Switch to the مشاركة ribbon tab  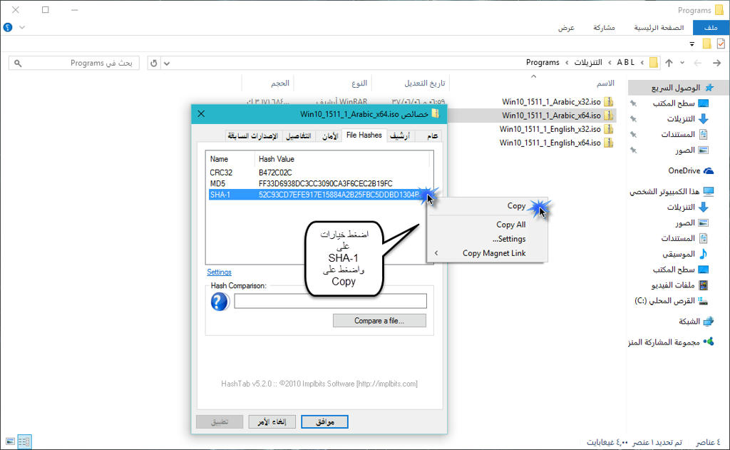(x=604, y=28)
